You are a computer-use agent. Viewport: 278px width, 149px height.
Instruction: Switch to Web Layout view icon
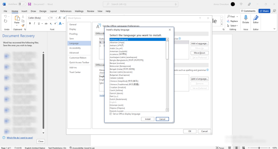[x=244, y=148]
